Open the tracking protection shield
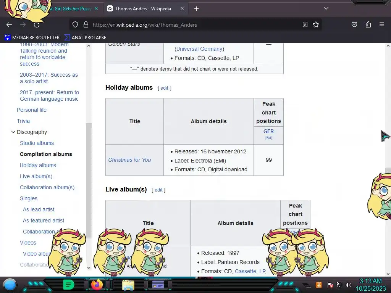391x293 pixels. (75, 25)
